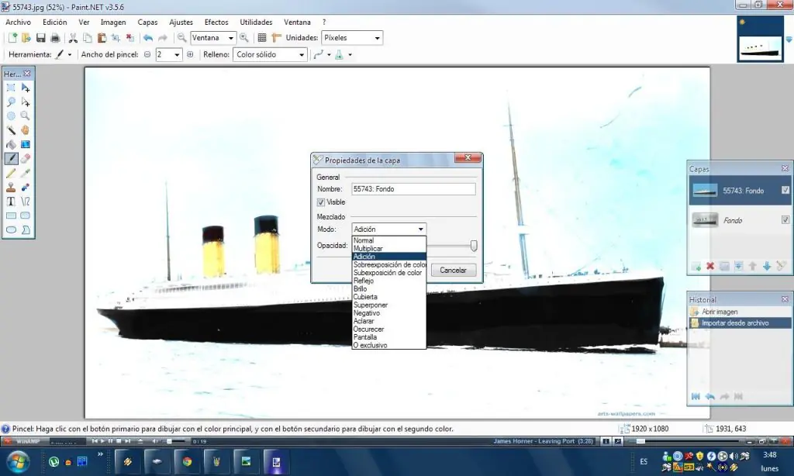Click the Nombre layer name field
Viewport: 794px width, 476px height.
[413, 189]
